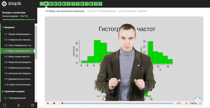This screenshot has height=108, width=210.
Task: Toggle video player fullscreen mode
Action: (x=200, y=103)
